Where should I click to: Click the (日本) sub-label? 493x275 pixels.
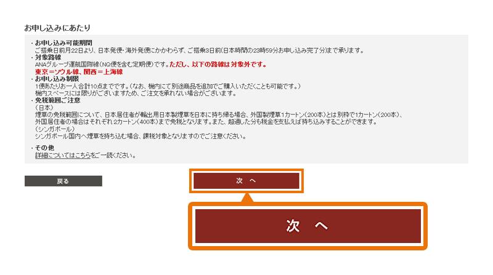tap(44, 108)
